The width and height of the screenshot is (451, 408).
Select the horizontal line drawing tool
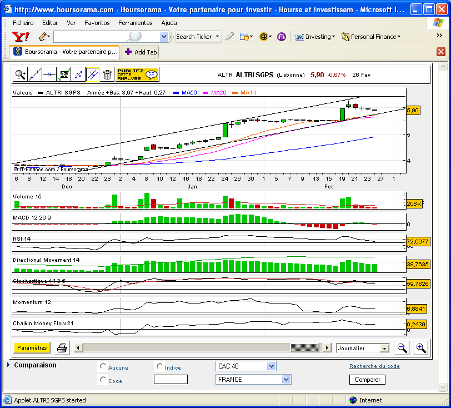click(49, 75)
